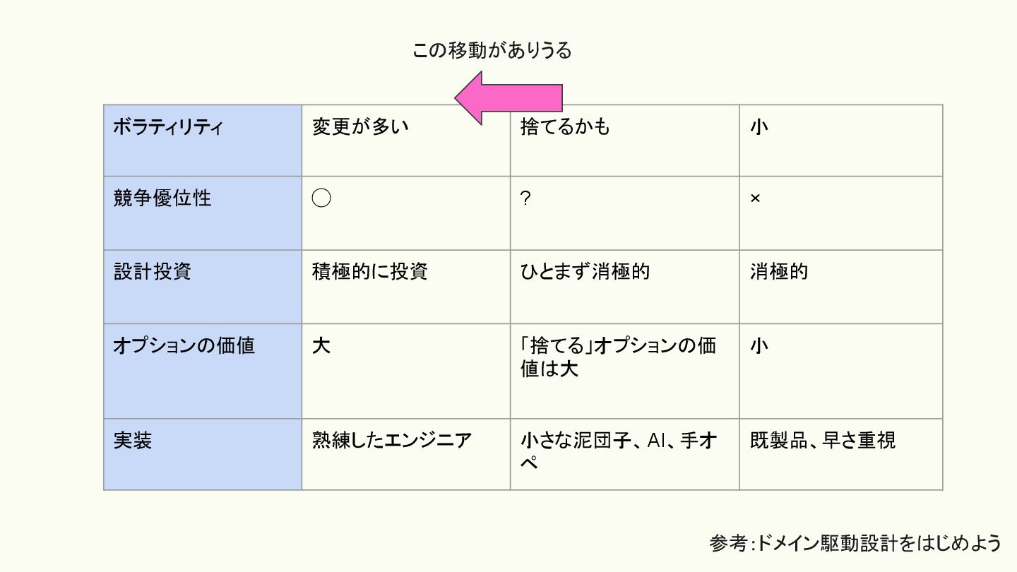
Task: Select the 競争優位性 header cell
Action: click(x=203, y=213)
